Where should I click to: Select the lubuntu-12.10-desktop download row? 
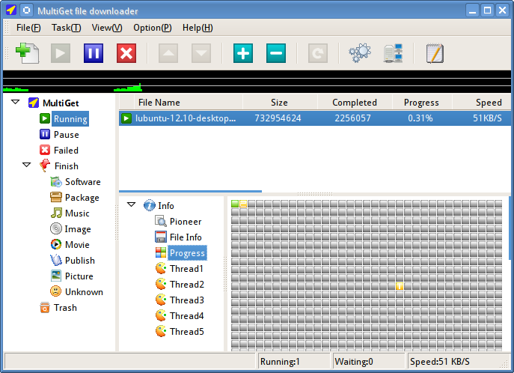tap(315, 118)
